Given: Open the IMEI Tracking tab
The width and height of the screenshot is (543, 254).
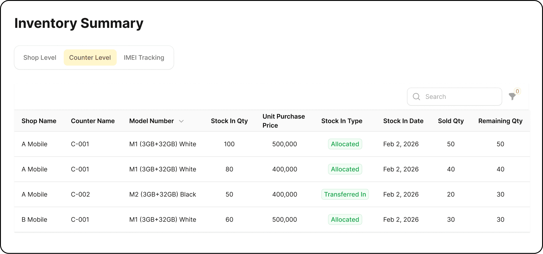Looking at the screenshot, I should (x=144, y=58).
